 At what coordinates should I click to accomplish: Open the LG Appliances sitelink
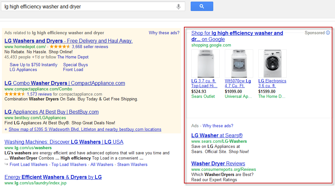click(23, 70)
